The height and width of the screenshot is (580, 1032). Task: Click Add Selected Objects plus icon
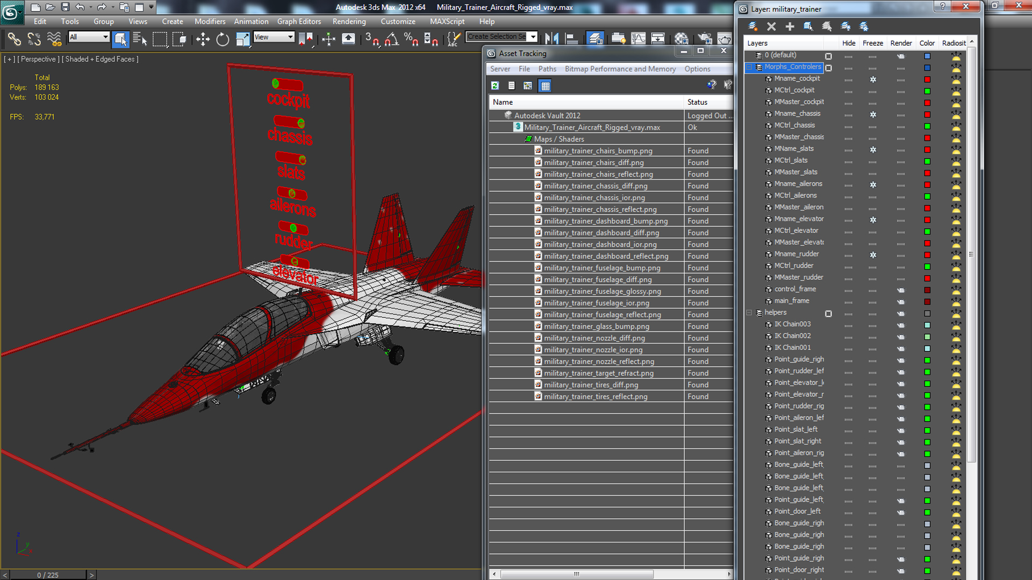[x=790, y=26]
